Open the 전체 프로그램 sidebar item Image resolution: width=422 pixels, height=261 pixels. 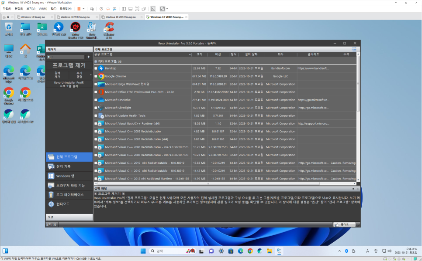(69, 157)
